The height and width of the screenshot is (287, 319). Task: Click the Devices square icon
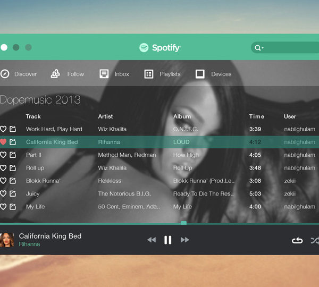(x=200, y=74)
